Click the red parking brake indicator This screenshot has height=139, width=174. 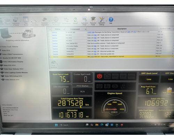click(x=100, y=76)
